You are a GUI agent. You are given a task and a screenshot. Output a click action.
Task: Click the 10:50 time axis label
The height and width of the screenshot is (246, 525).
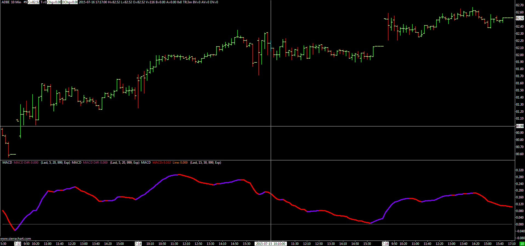[162, 244]
